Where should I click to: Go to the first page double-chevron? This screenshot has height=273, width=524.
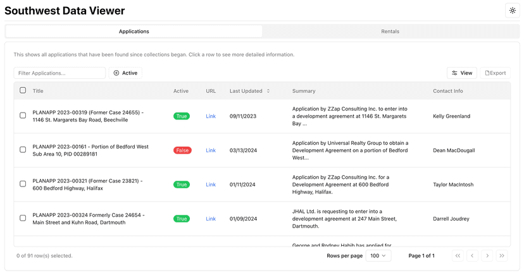[x=458, y=256]
